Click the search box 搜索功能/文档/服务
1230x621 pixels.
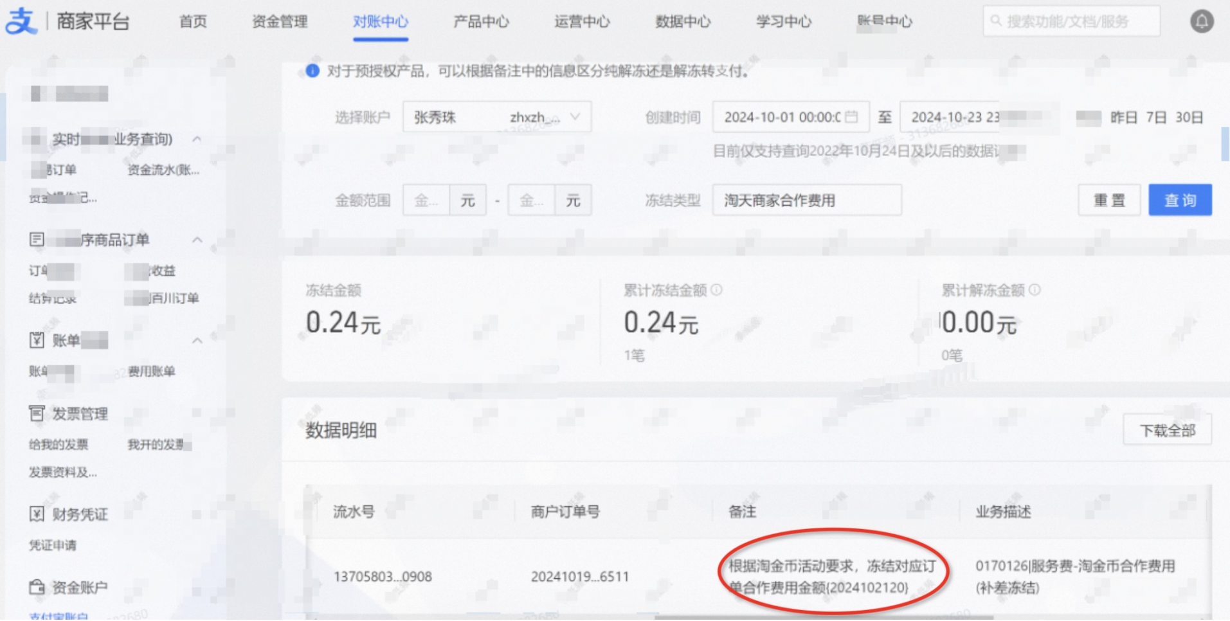click(x=1071, y=21)
